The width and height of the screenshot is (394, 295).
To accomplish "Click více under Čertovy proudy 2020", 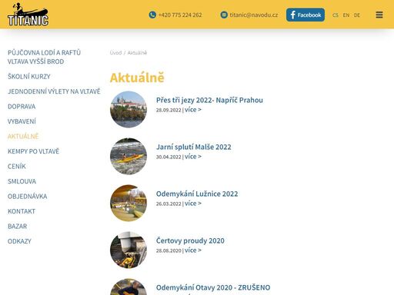I will coord(193,250).
